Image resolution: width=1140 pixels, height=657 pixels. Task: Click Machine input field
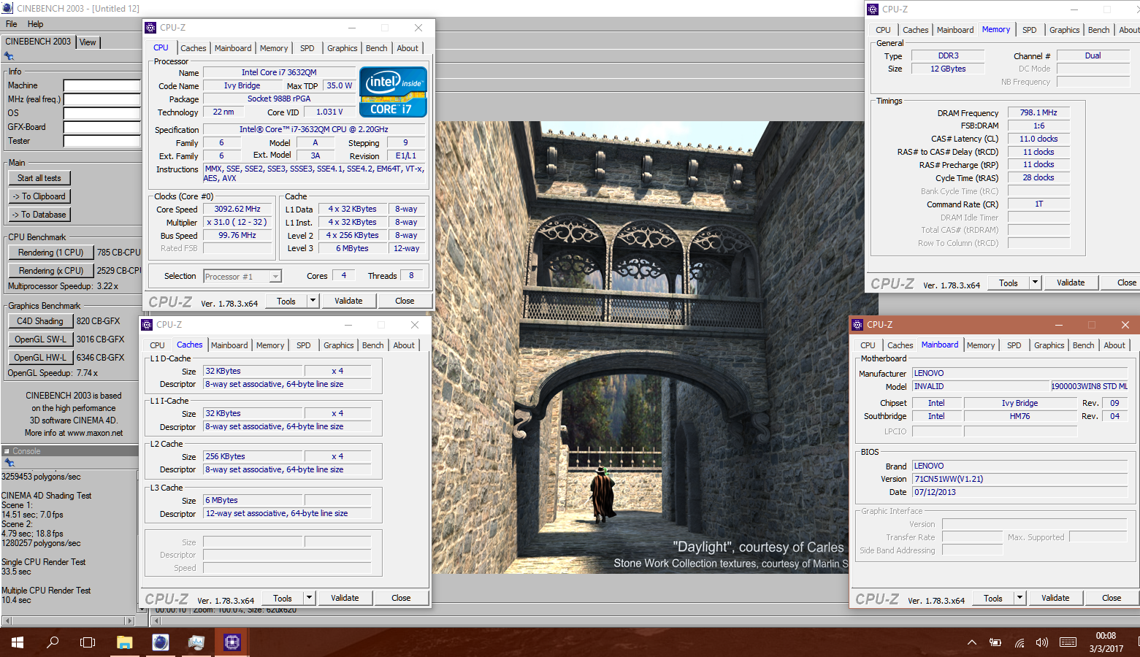102,85
